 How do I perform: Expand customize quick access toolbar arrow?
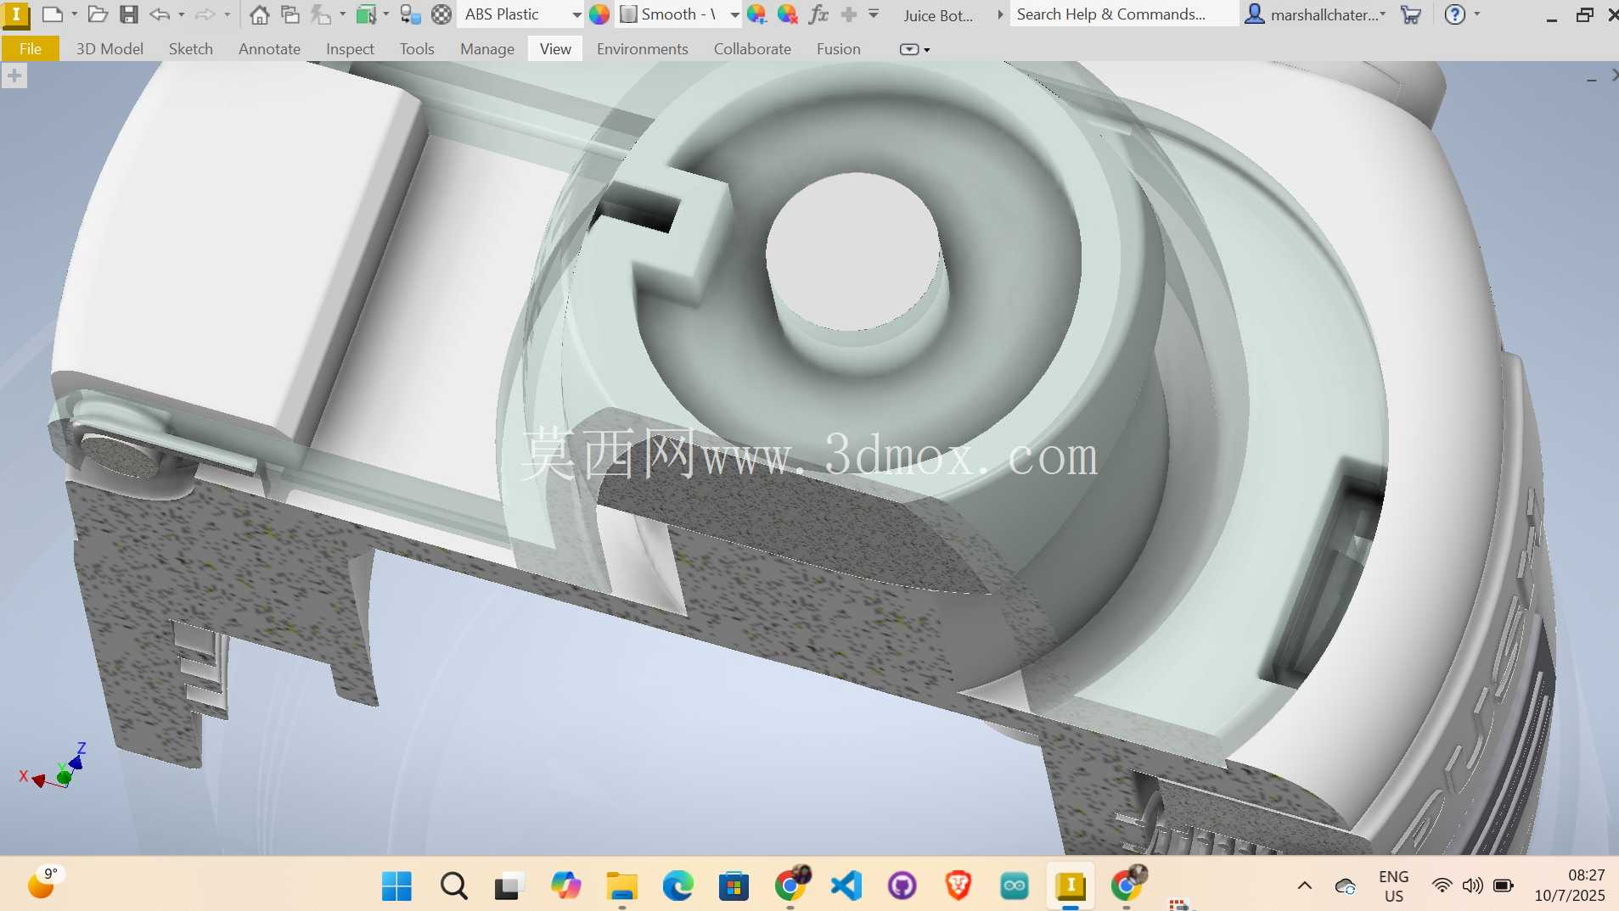click(874, 14)
